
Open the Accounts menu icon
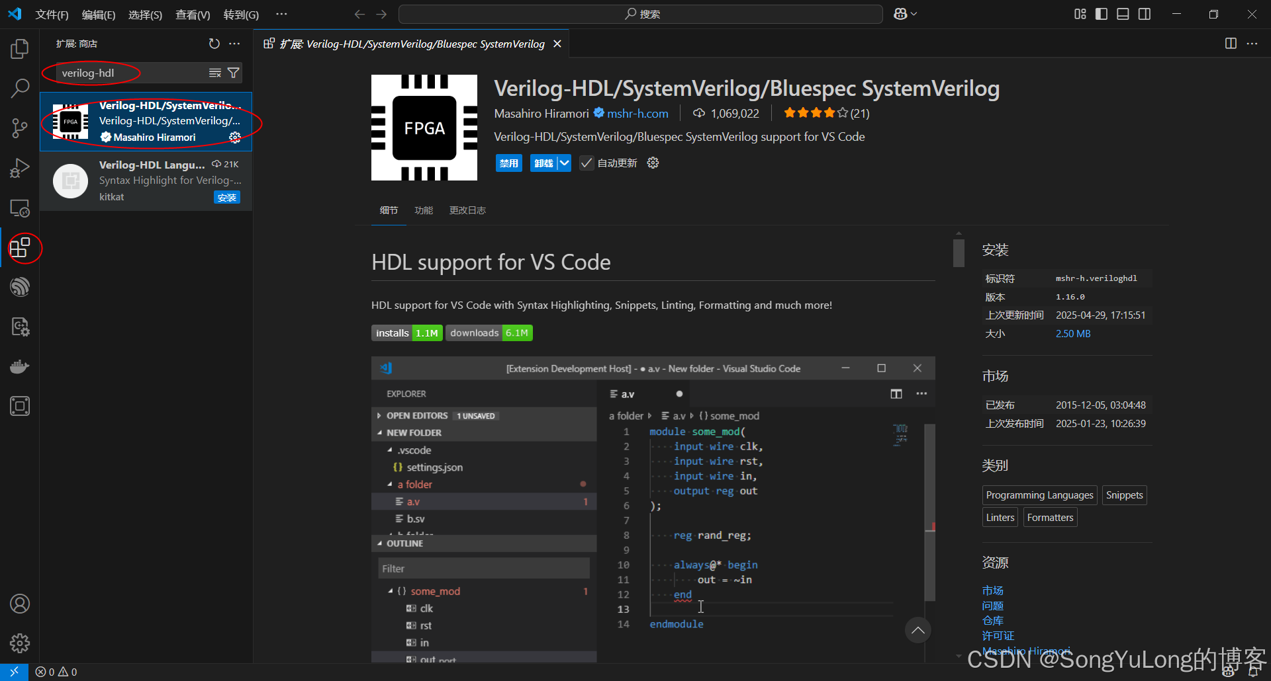click(x=20, y=604)
